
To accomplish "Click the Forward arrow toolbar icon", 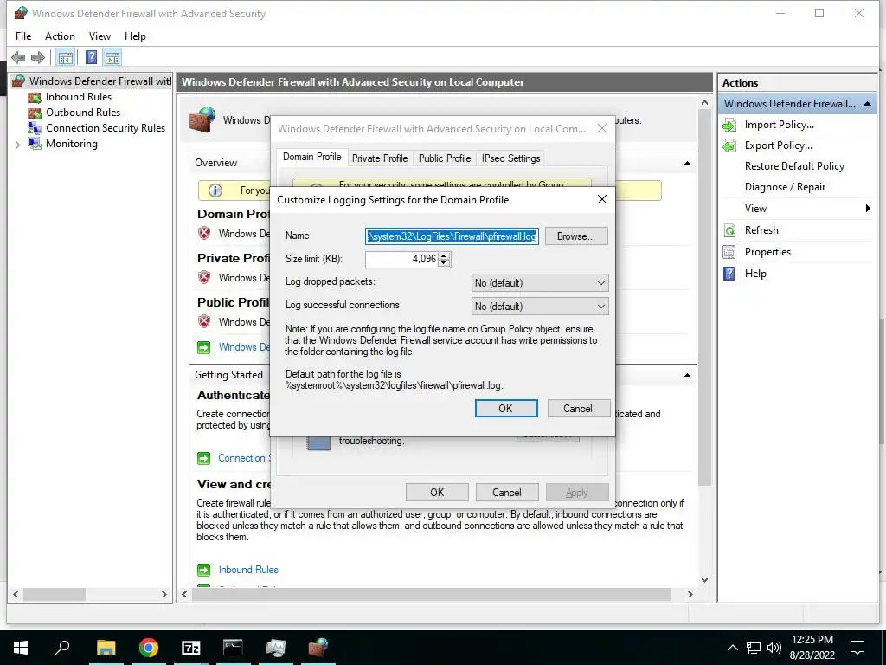I will click(x=38, y=57).
